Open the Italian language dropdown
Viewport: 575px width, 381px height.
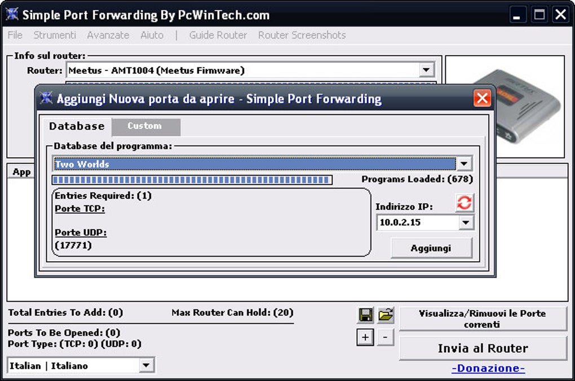pos(146,365)
